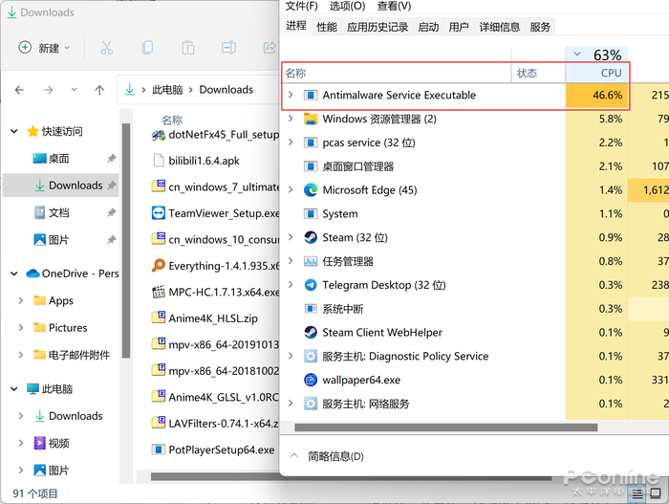This screenshot has height=504, width=669.
Task: Switch to the 详细信息 tab
Action: click(x=500, y=27)
